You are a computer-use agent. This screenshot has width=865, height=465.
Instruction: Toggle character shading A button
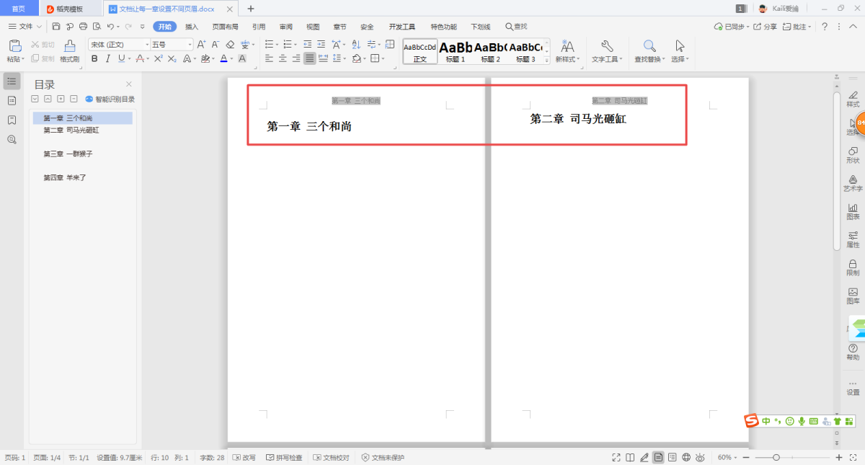[242, 58]
